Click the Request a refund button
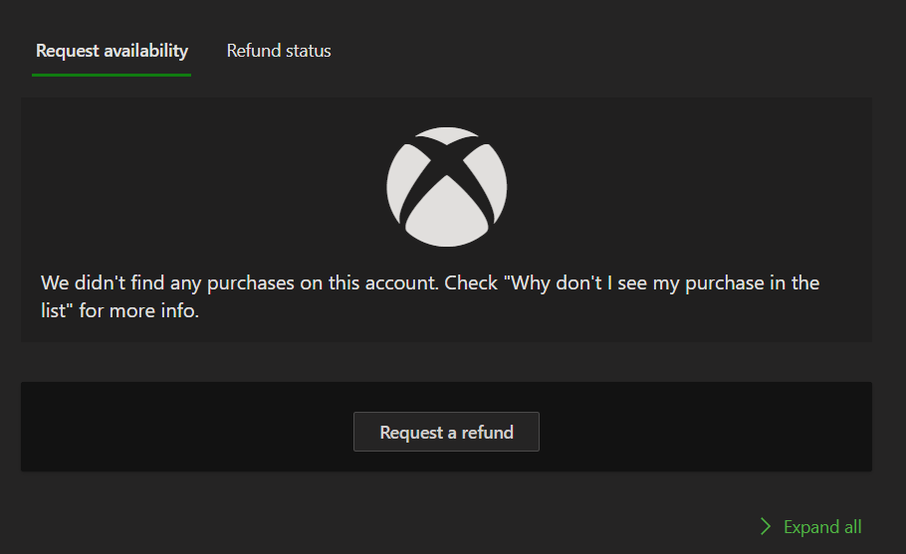The width and height of the screenshot is (906, 554). click(446, 432)
